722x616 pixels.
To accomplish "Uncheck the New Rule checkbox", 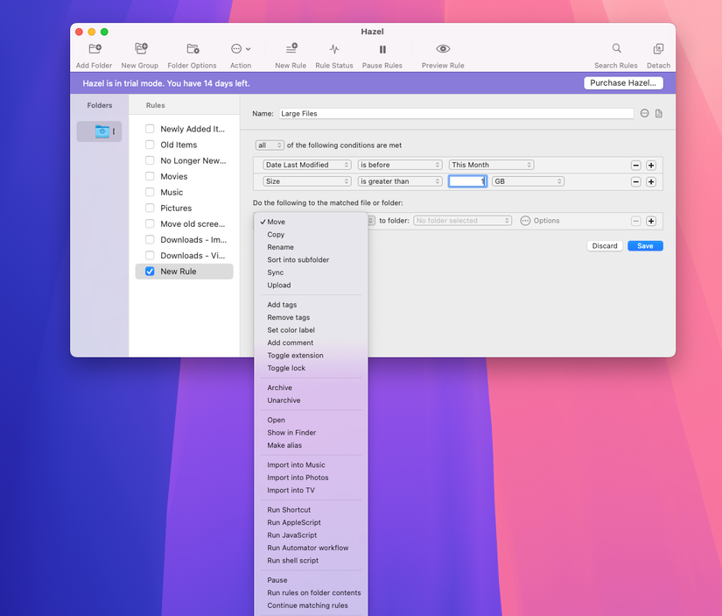I will (150, 272).
